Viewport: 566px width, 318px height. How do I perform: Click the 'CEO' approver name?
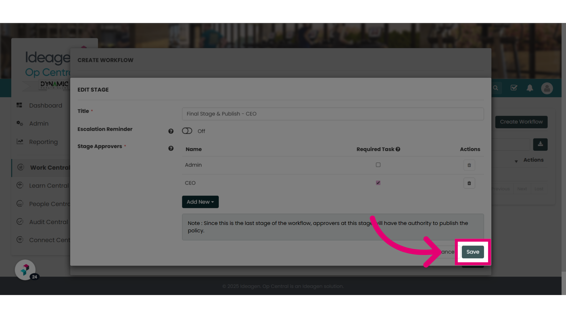coord(190,183)
